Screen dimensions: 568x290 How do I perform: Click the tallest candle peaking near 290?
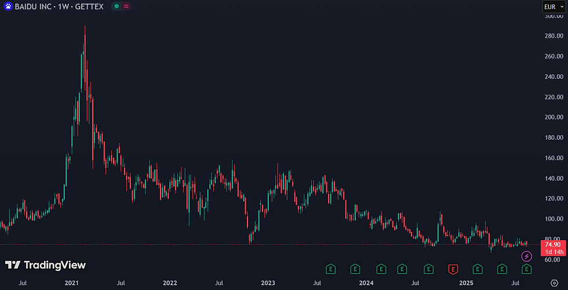point(85,58)
